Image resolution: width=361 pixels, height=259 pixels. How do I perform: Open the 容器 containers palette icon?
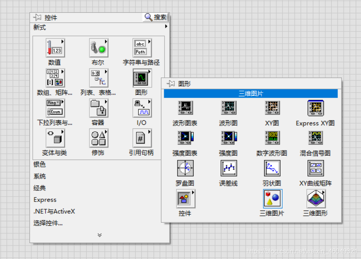point(99,108)
